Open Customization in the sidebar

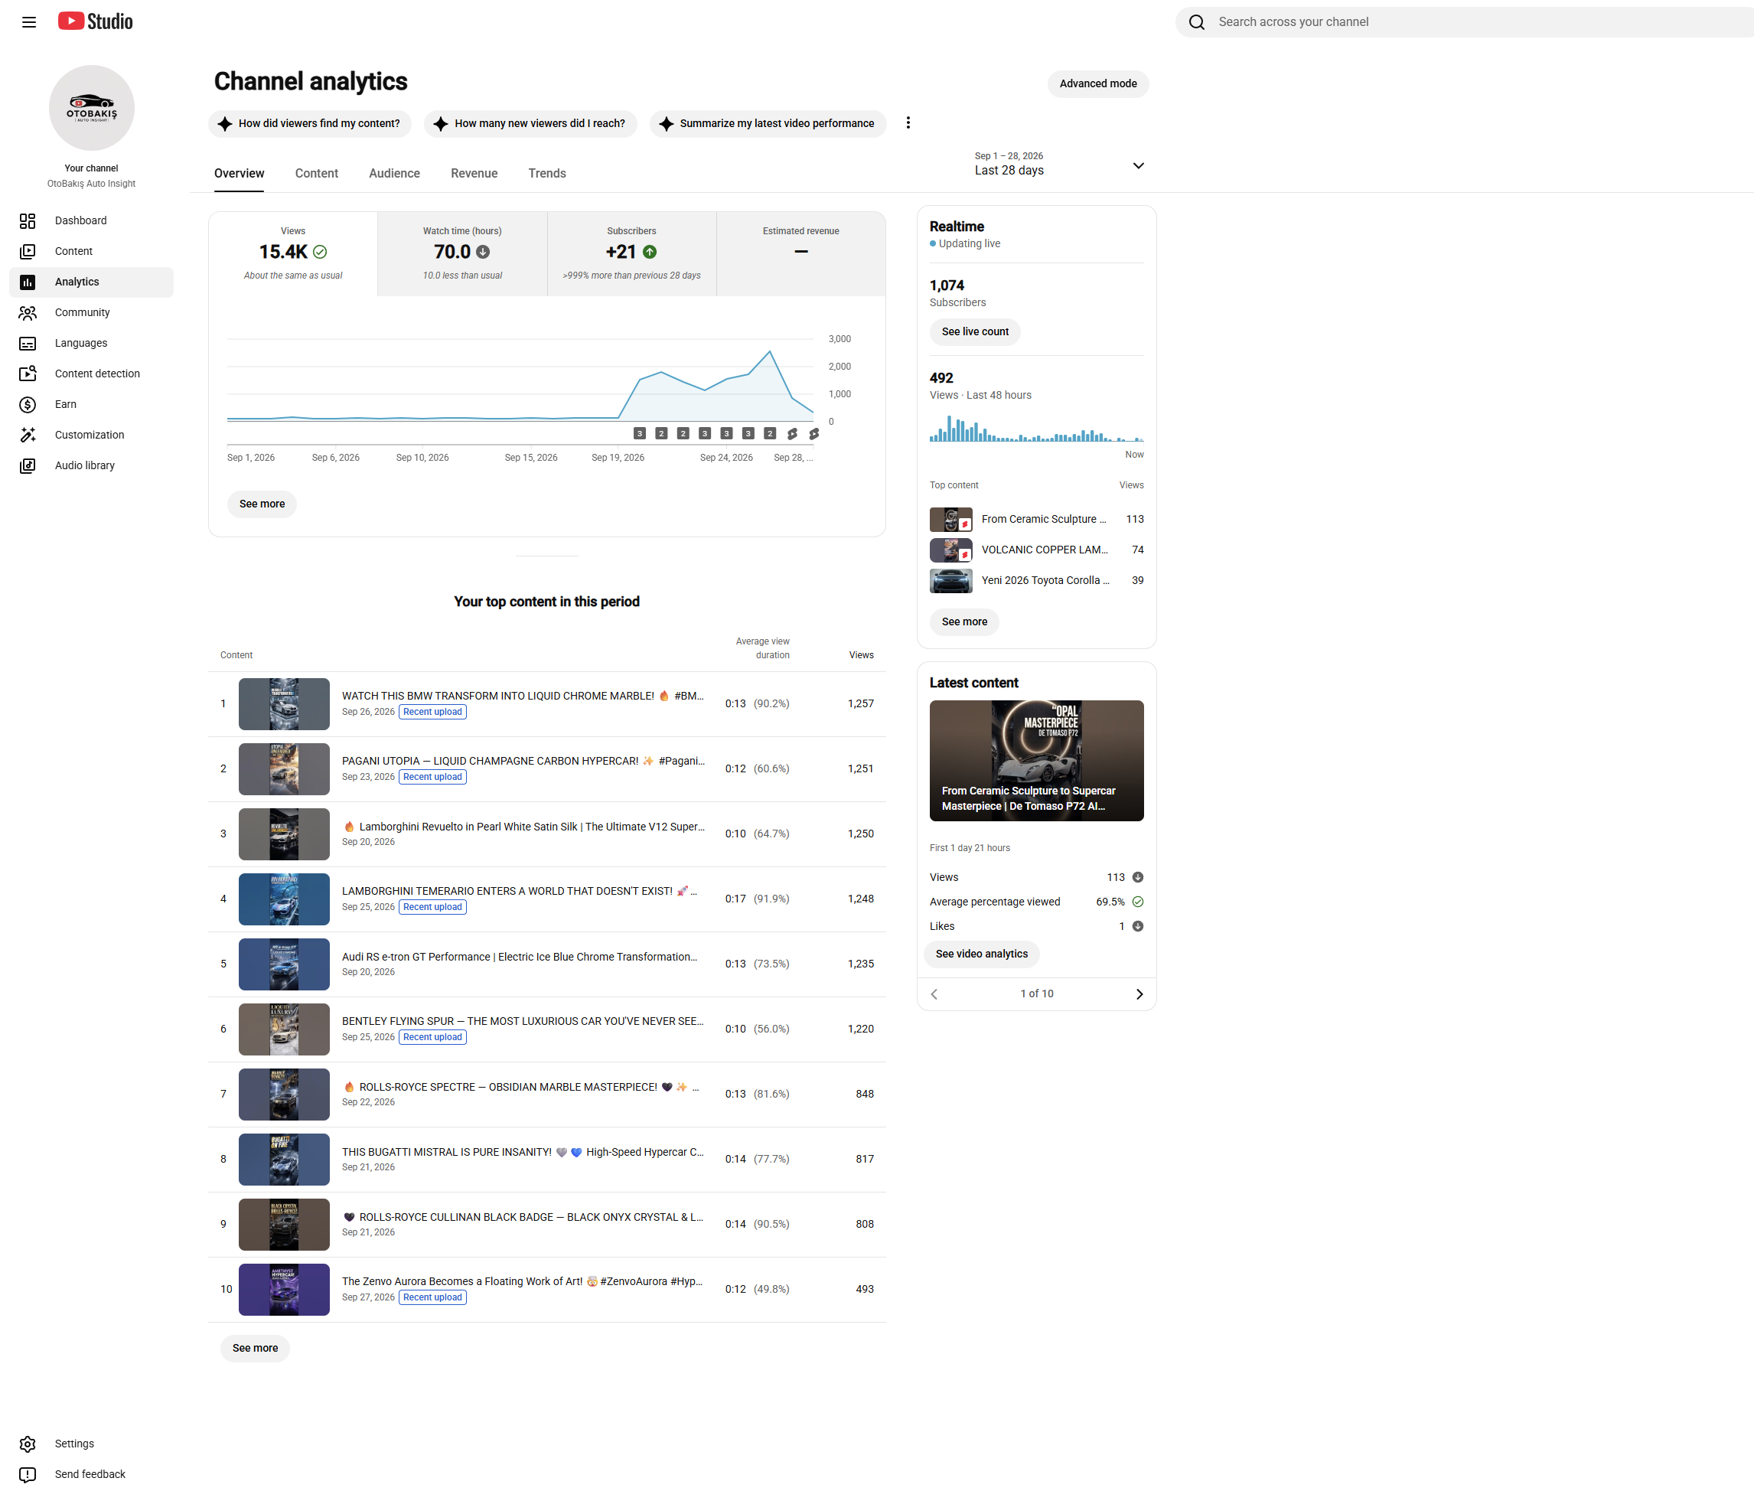click(91, 436)
